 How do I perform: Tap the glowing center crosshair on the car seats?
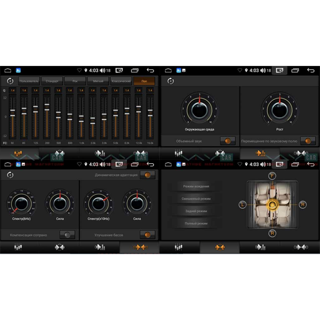272,205
